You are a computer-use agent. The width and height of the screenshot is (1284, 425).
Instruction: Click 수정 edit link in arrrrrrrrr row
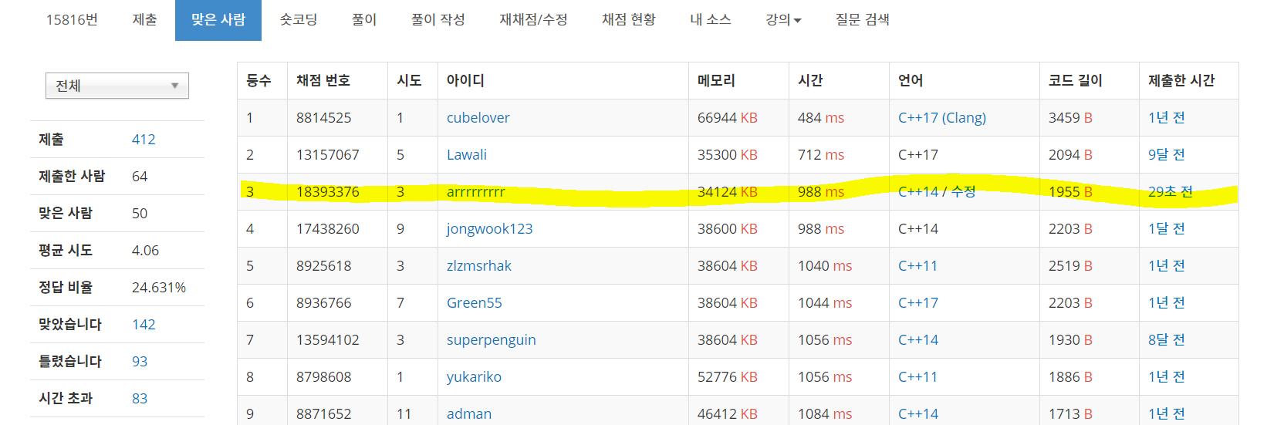coord(964,192)
